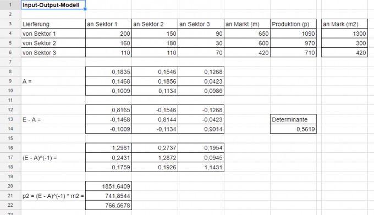This screenshot has width=374, height=215.
Task: Select the title cell 'Input-Output-Modell'
Action: coord(53,5)
